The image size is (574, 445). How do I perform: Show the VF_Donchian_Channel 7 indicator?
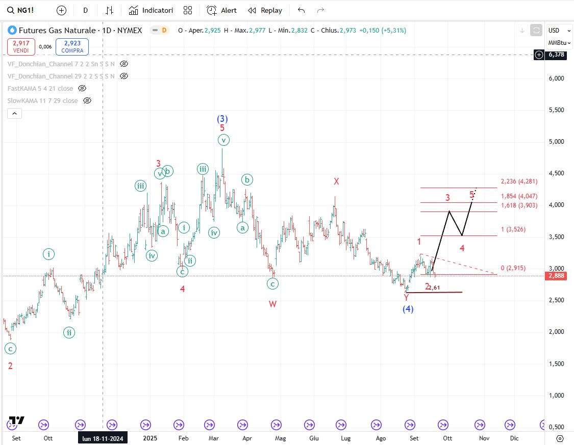click(x=124, y=64)
